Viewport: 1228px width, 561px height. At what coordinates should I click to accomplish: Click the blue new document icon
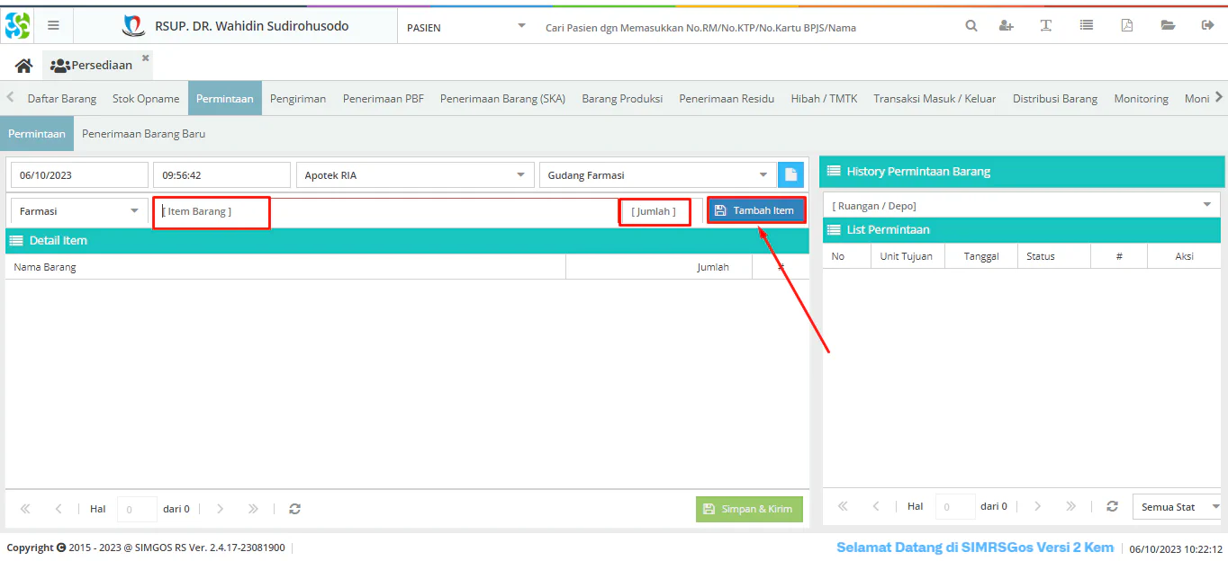790,175
